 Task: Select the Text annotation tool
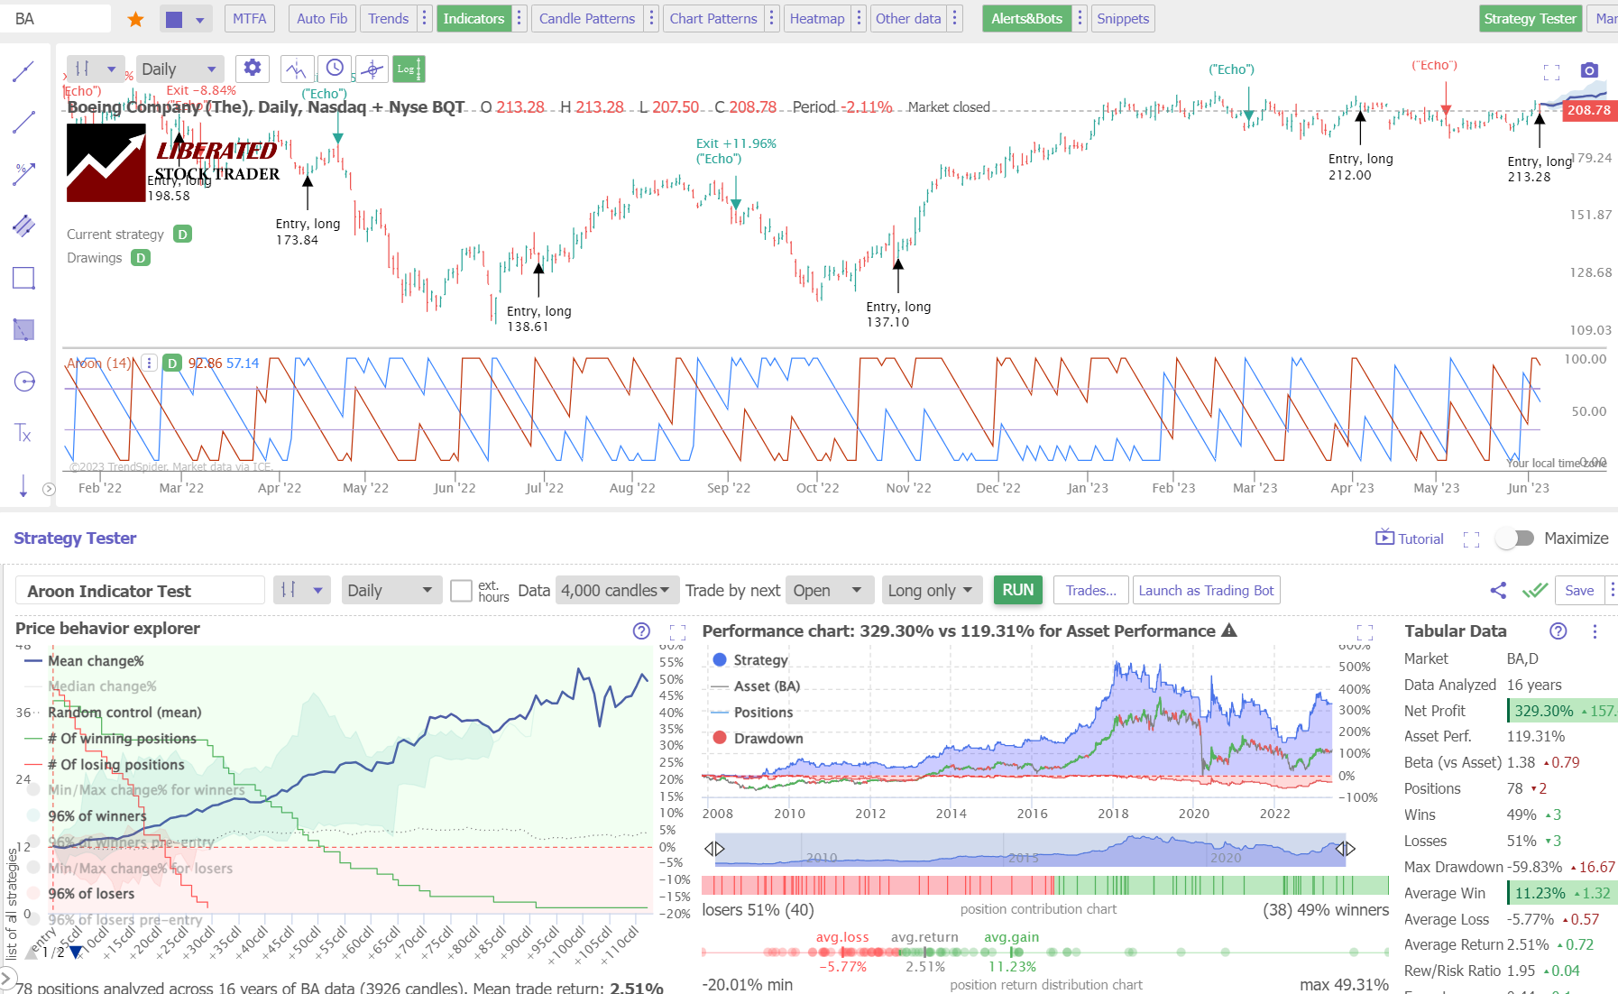pos(23,433)
